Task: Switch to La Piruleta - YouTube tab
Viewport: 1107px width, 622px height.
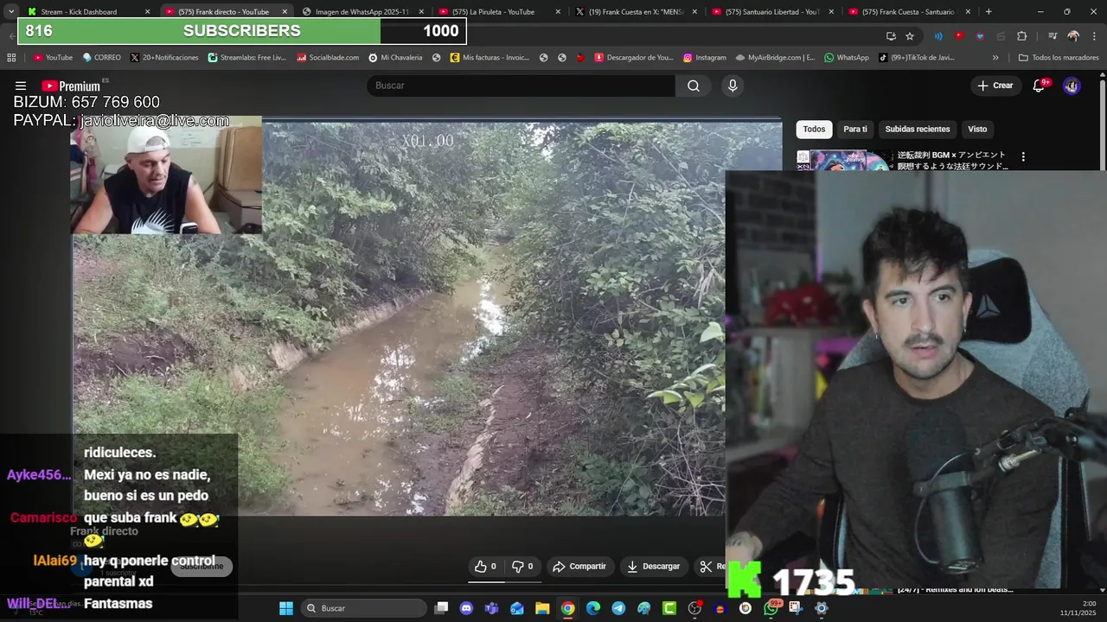Action: pos(497,12)
